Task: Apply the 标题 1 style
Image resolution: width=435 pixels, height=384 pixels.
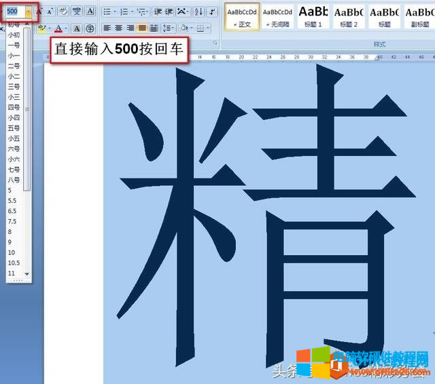Action: click(313, 16)
